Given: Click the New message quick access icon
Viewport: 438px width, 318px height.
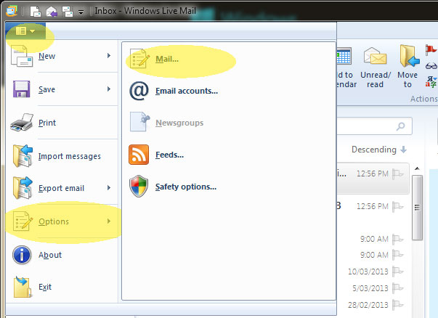Looking at the screenshot, I should click(36, 12).
